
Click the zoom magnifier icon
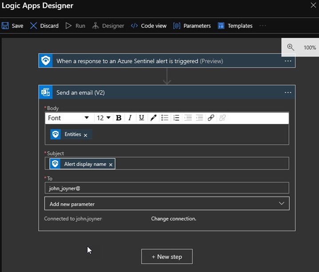pos(291,47)
